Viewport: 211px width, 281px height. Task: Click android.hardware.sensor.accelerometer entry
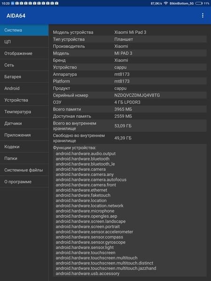[x=94, y=232]
